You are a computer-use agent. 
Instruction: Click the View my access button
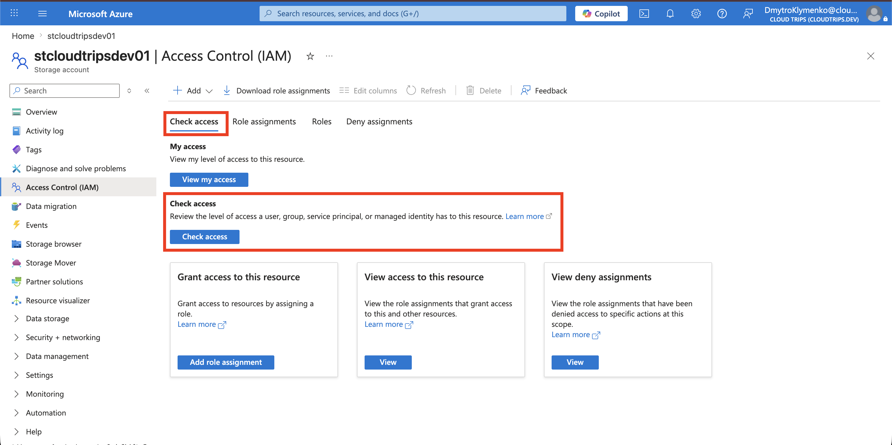(x=209, y=179)
